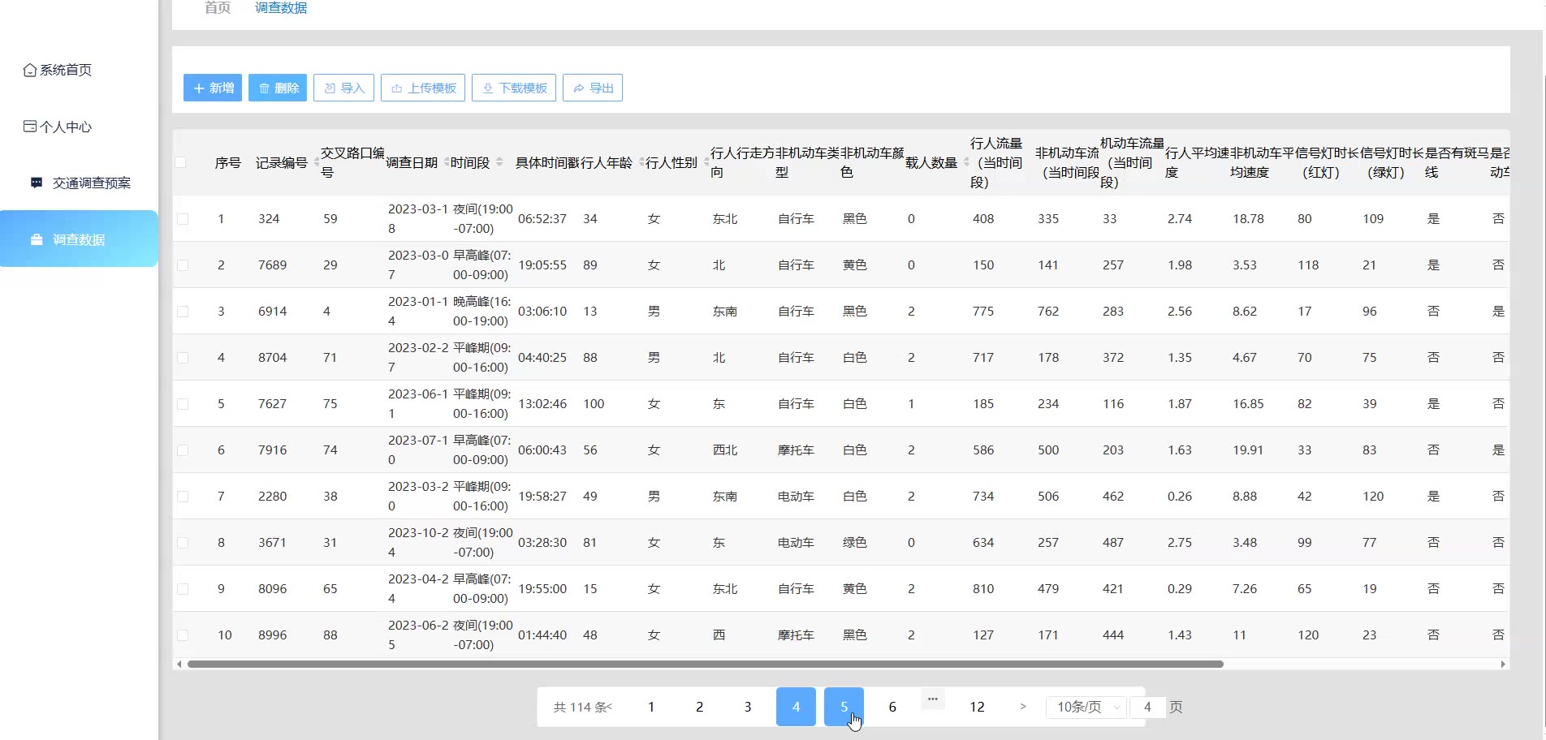Sort the table by 时间段 column
The image size is (1546, 740).
pos(499,162)
